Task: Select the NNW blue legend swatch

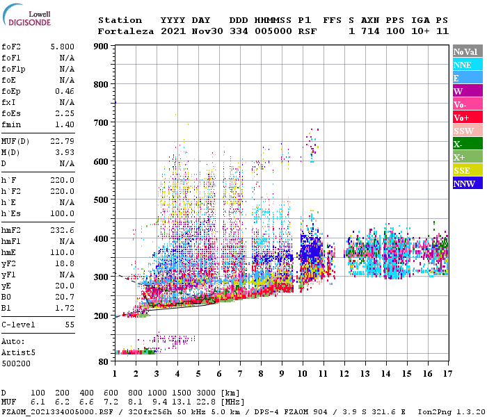Action: coord(468,183)
